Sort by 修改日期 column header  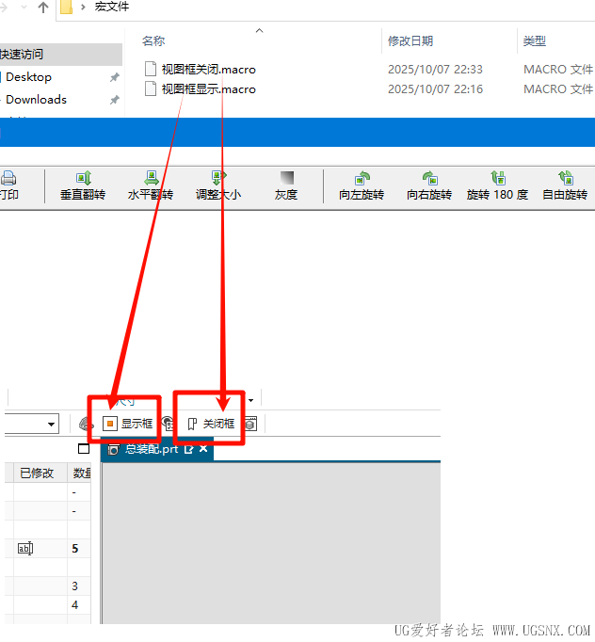(x=410, y=40)
